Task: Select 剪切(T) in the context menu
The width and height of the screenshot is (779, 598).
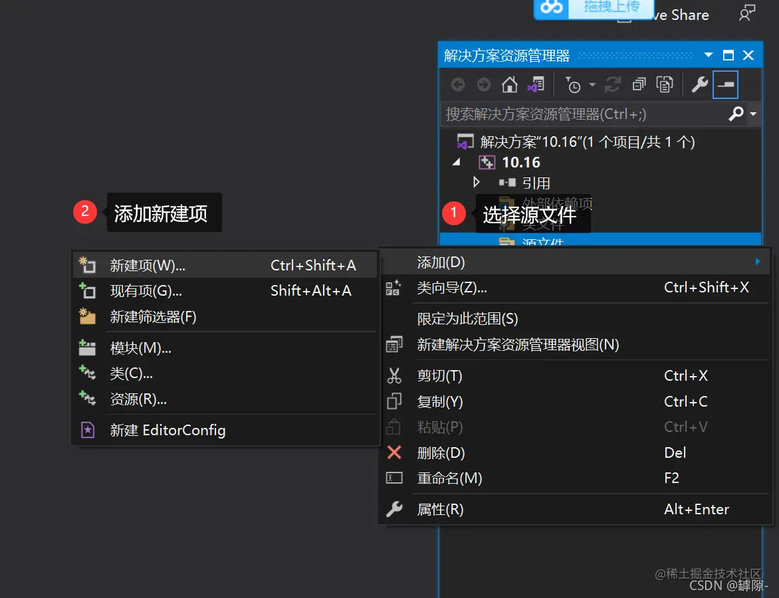Action: 576,375
